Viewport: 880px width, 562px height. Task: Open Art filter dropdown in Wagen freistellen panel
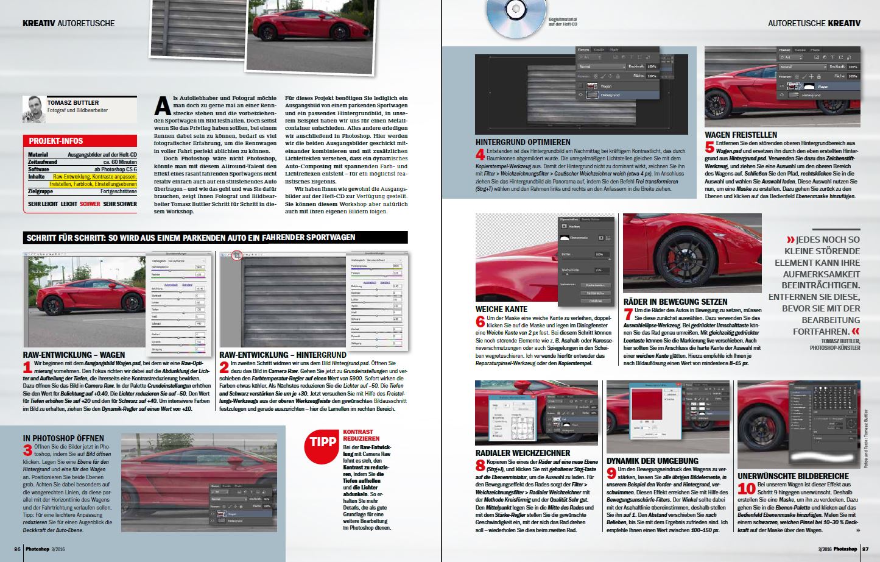(791, 57)
